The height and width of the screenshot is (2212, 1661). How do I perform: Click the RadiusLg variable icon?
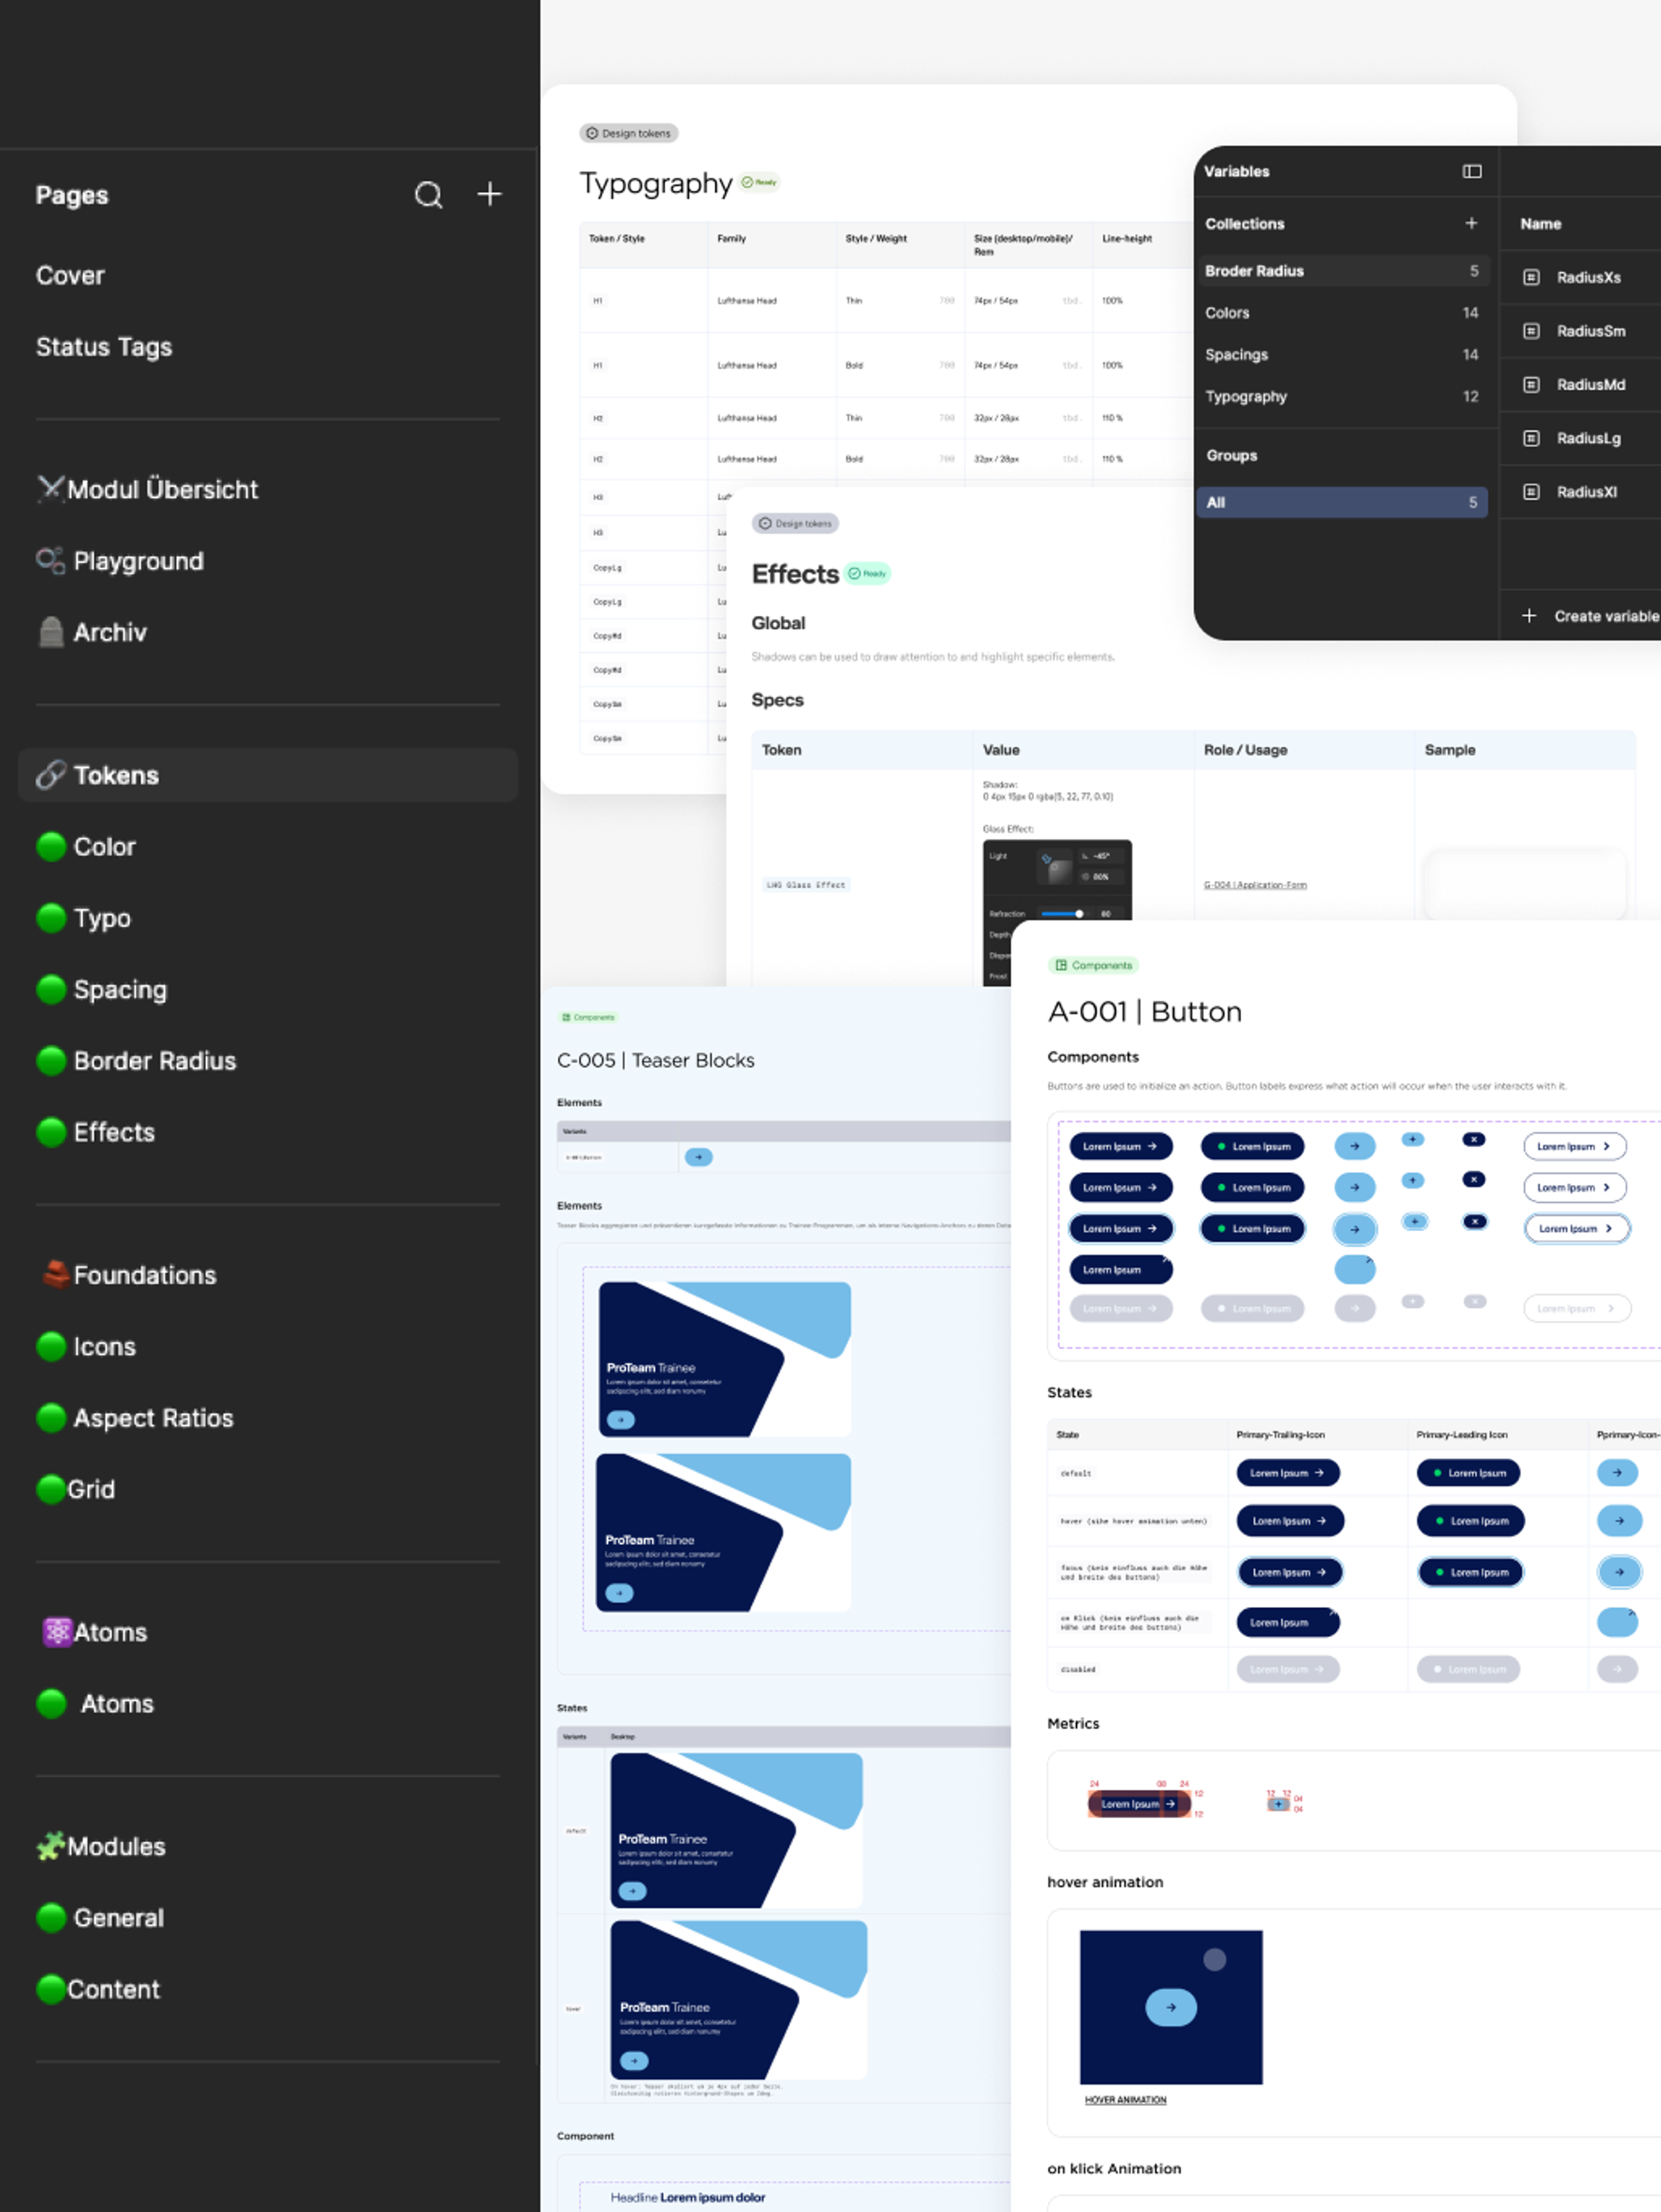[1531, 438]
